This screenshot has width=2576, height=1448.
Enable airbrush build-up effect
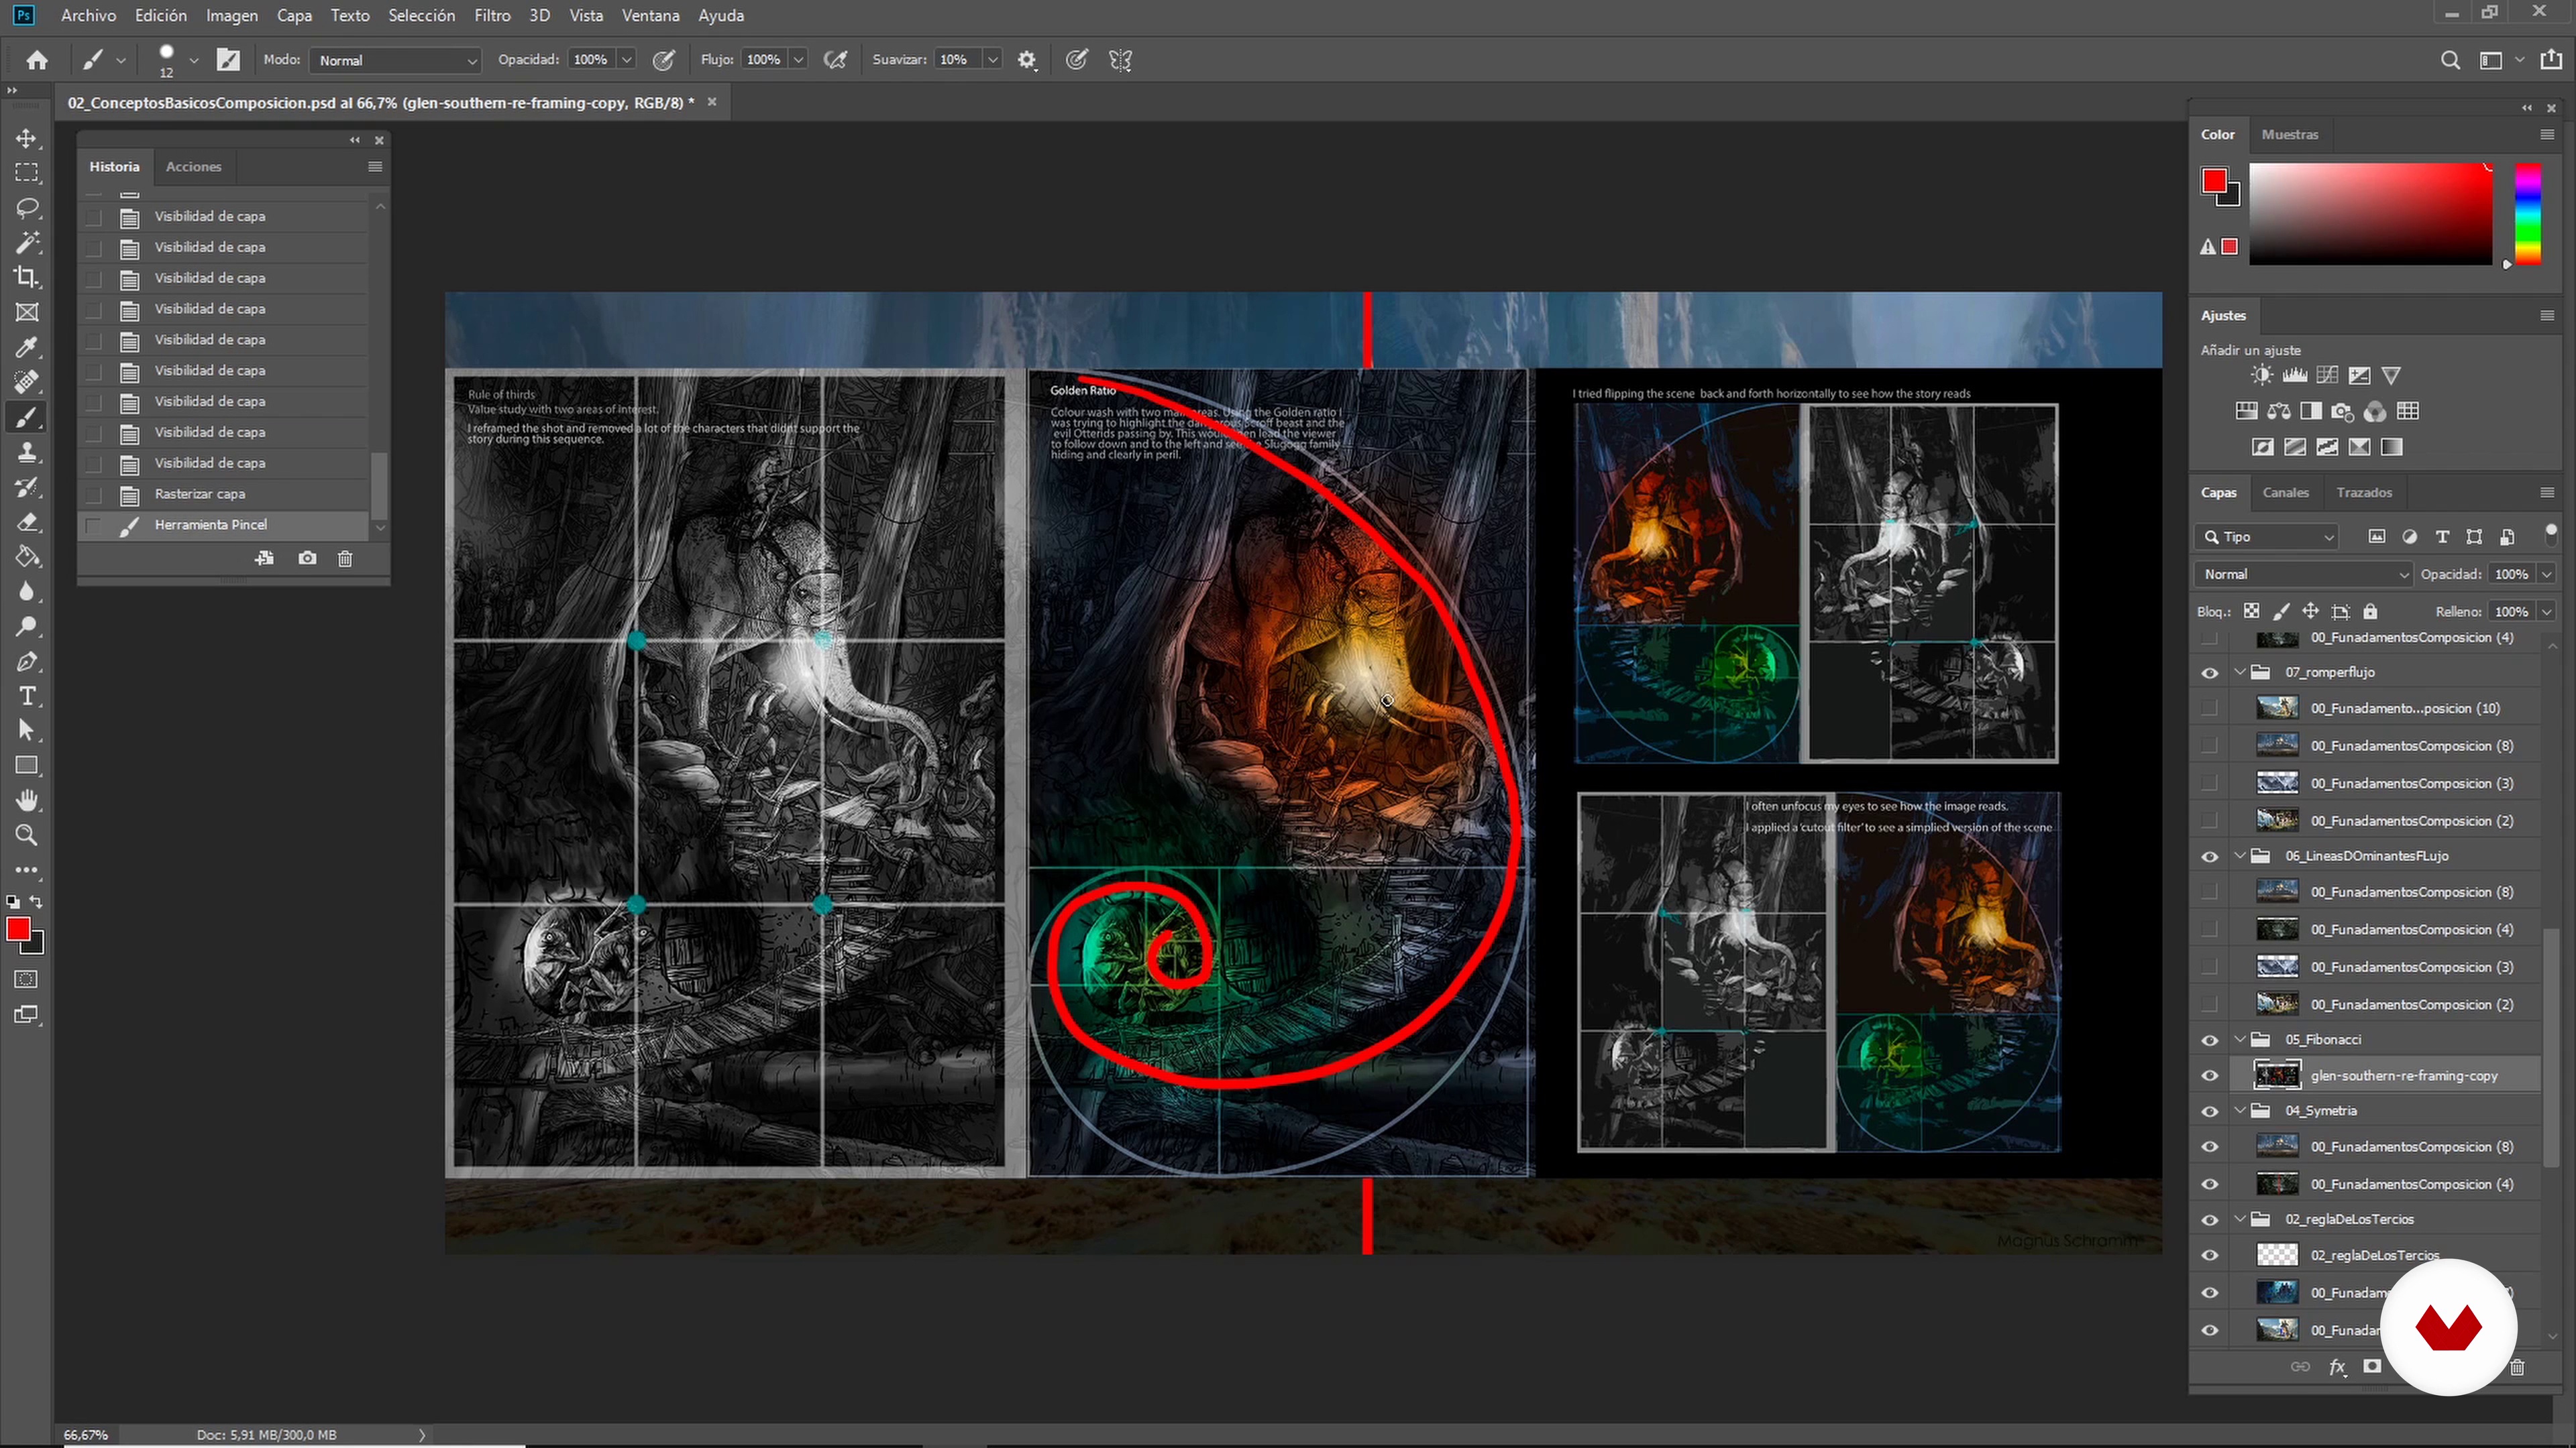pos(835,60)
